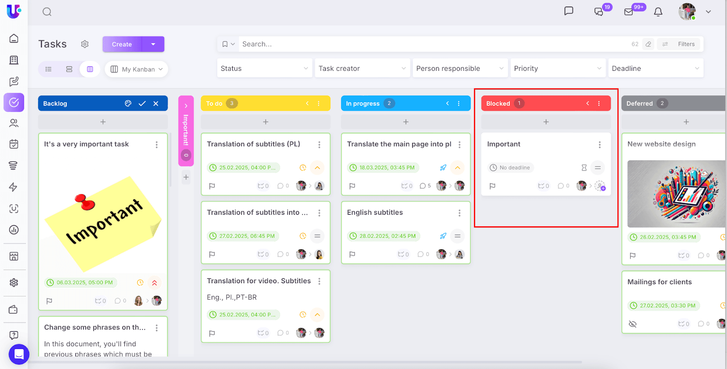The height and width of the screenshot is (369, 727).
Task: Open the Priority filter dropdown
Action: (558, 69)
